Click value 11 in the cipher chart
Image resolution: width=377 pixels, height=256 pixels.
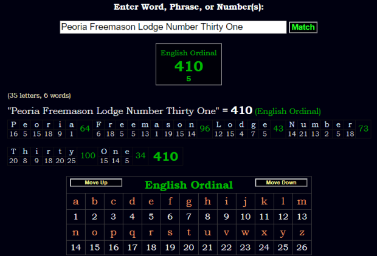tap(265, 217)
